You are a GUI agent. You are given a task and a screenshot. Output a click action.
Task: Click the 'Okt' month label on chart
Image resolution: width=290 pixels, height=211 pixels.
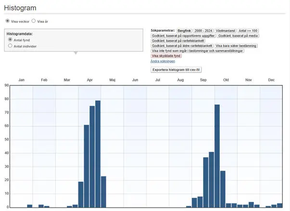(x=226, y=80)
